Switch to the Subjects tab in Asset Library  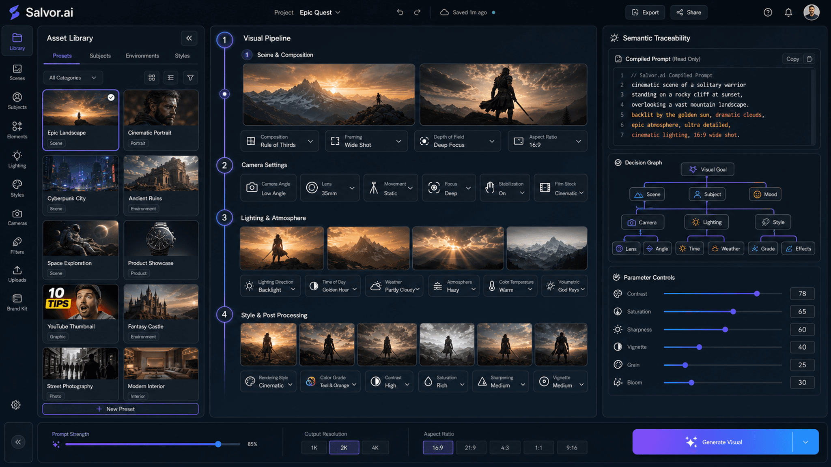(100, 56)
